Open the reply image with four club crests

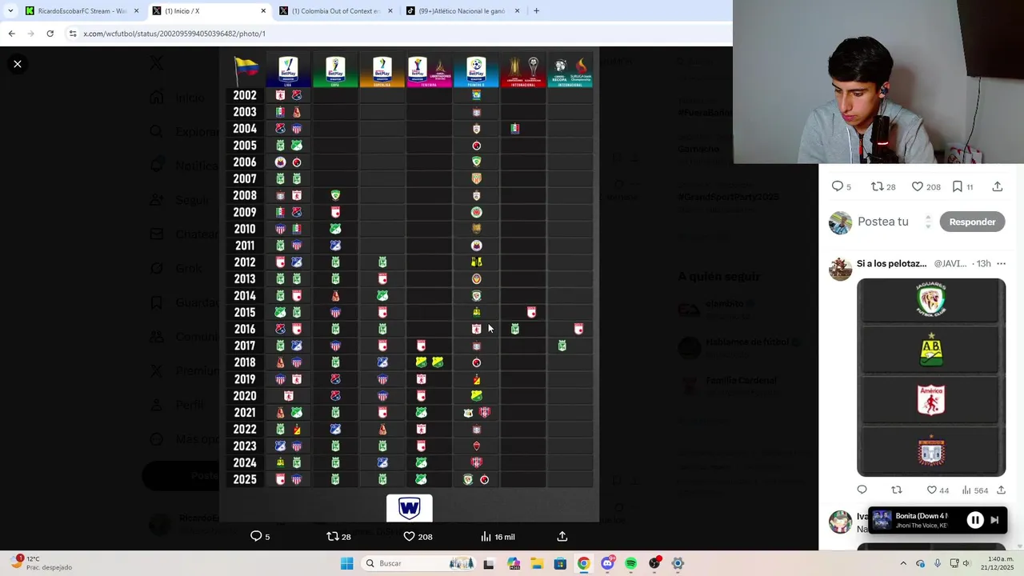pyautogui.click(x=931, y=378)
